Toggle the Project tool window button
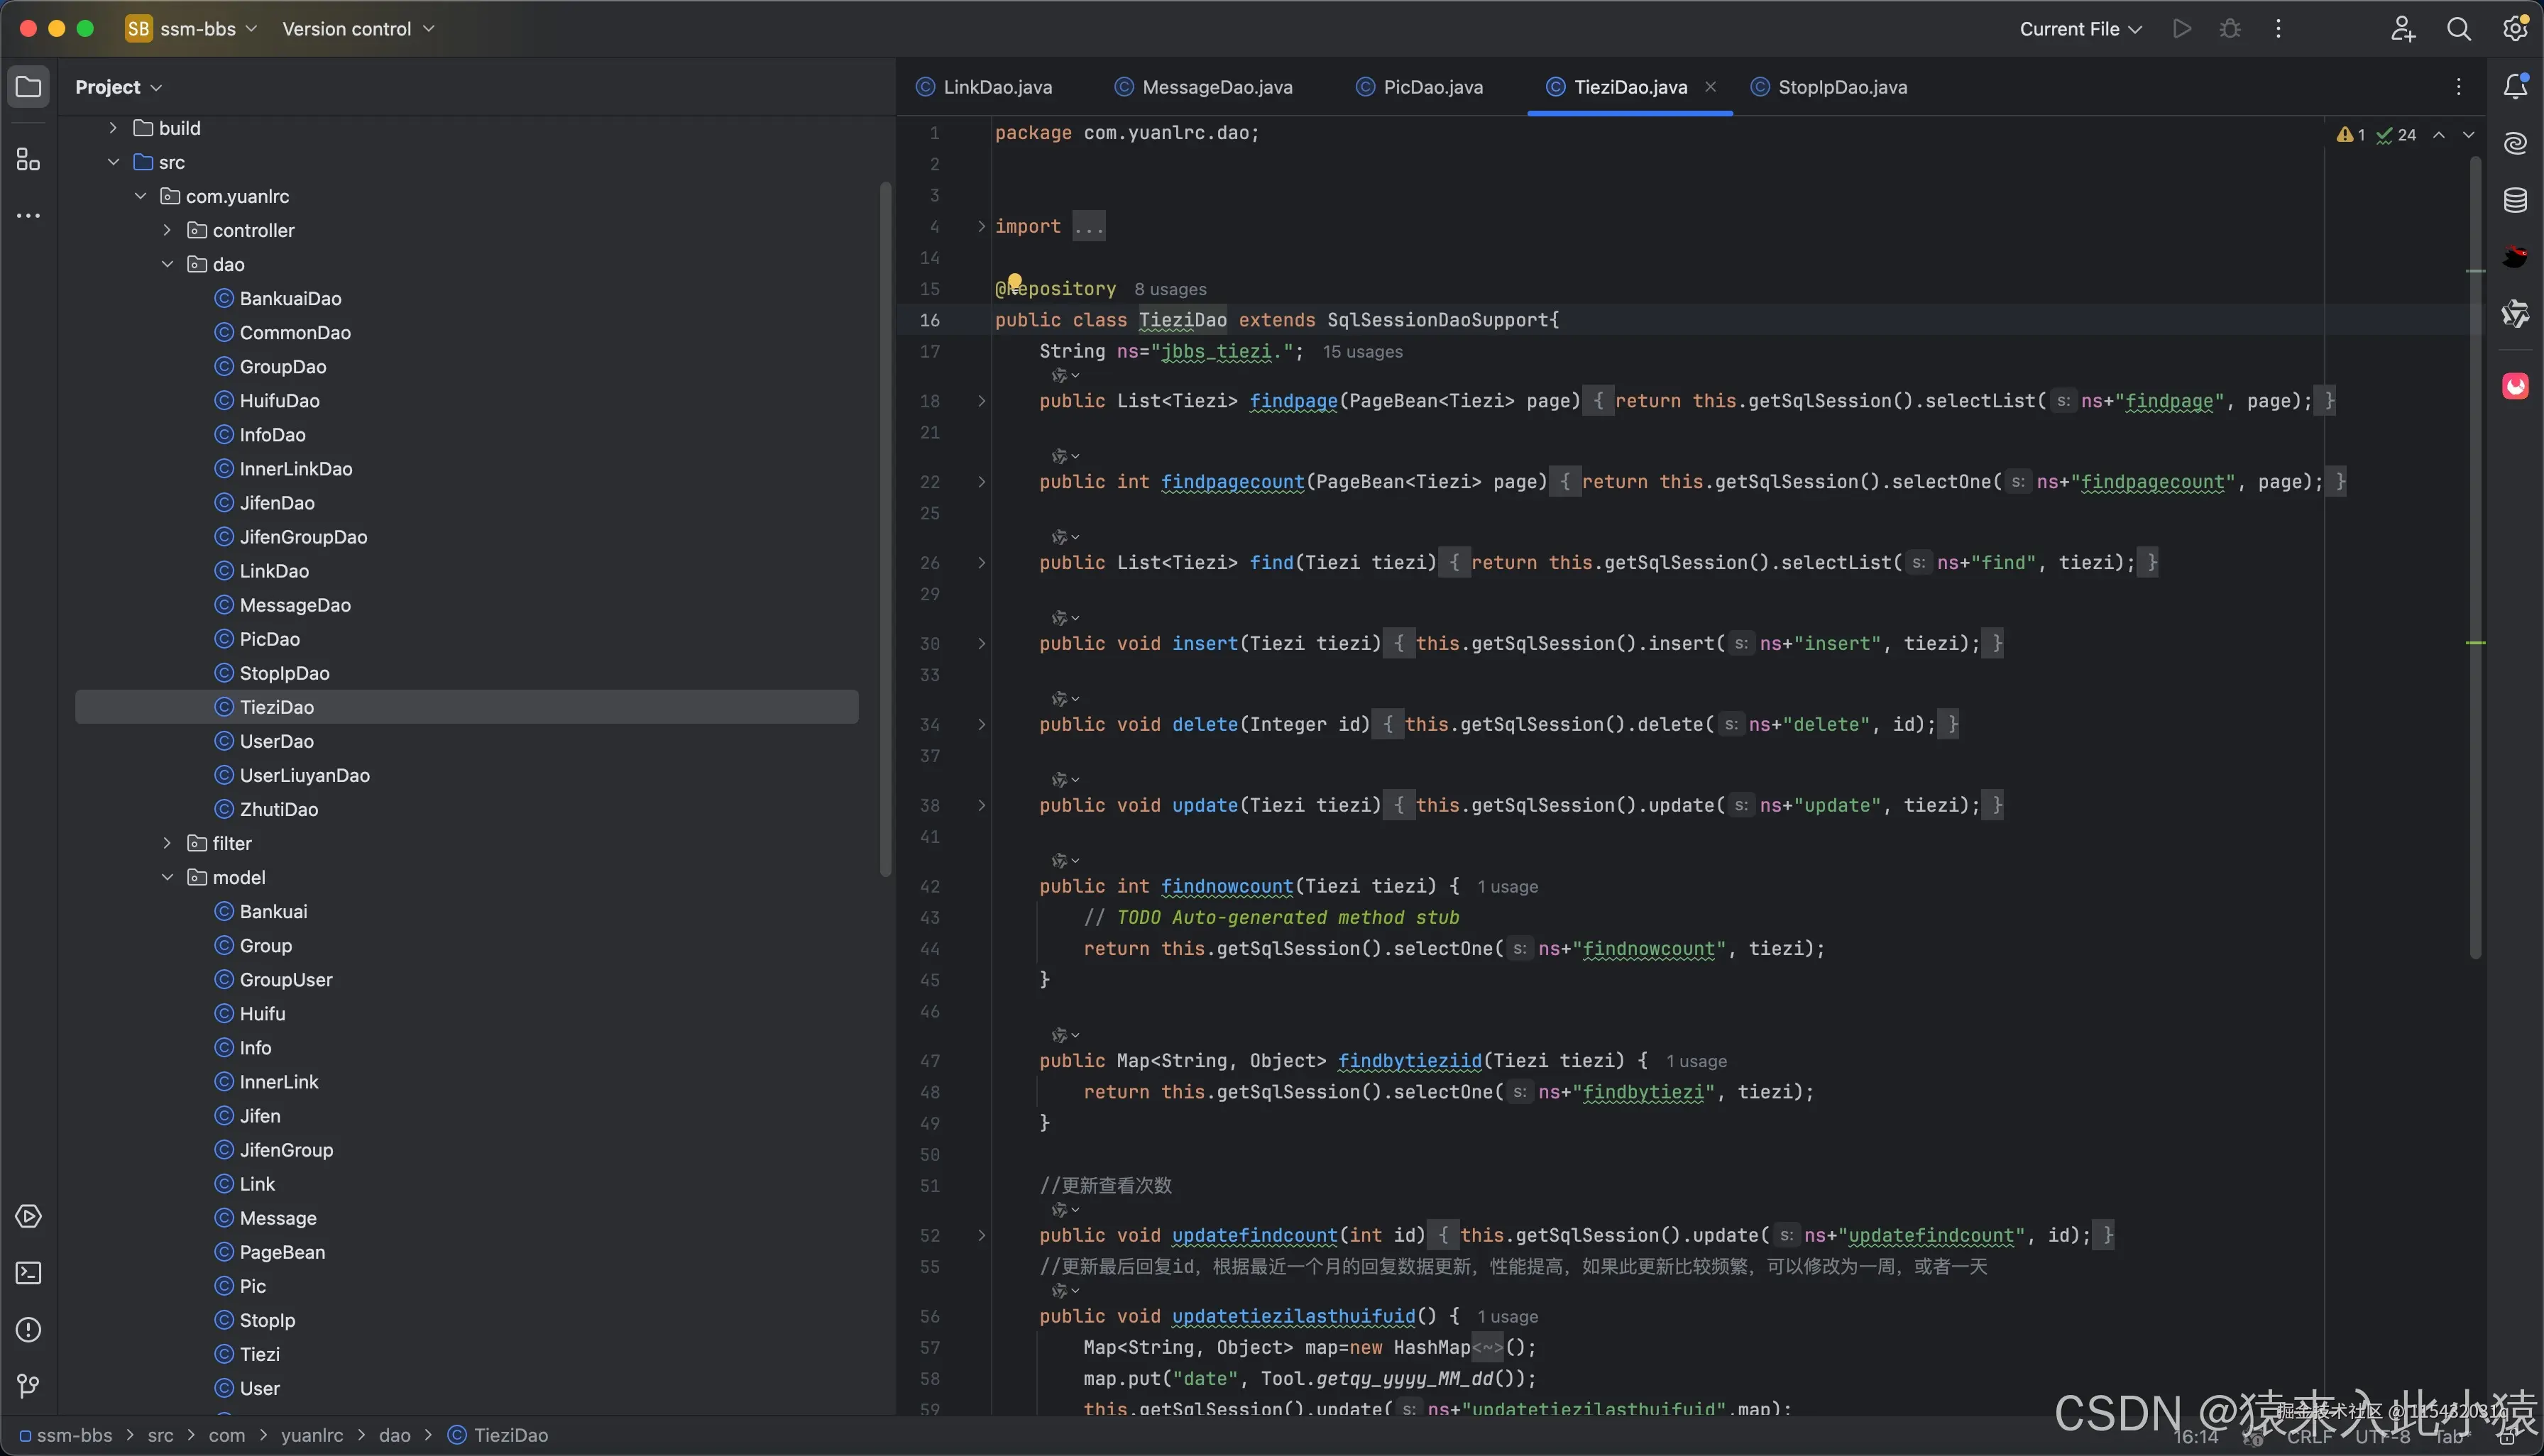2544x1456 pixels. (x=28, y=87)
